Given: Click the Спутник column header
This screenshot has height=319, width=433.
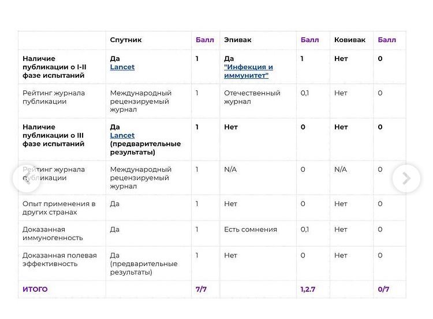Looking at the screenshot, I should [x=126, y=40].
